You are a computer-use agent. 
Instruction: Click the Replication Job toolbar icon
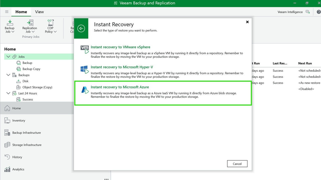point(30,23)
